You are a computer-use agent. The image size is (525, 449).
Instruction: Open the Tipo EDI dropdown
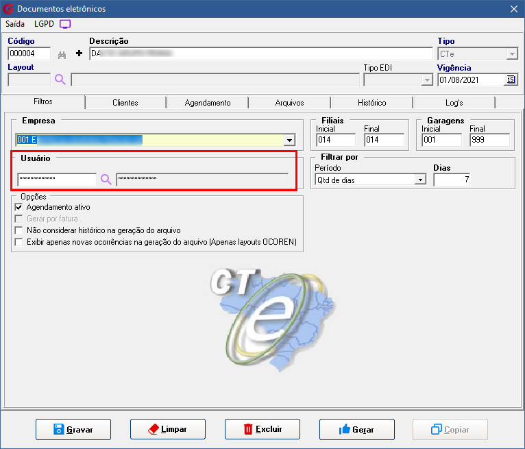(426, 80)
